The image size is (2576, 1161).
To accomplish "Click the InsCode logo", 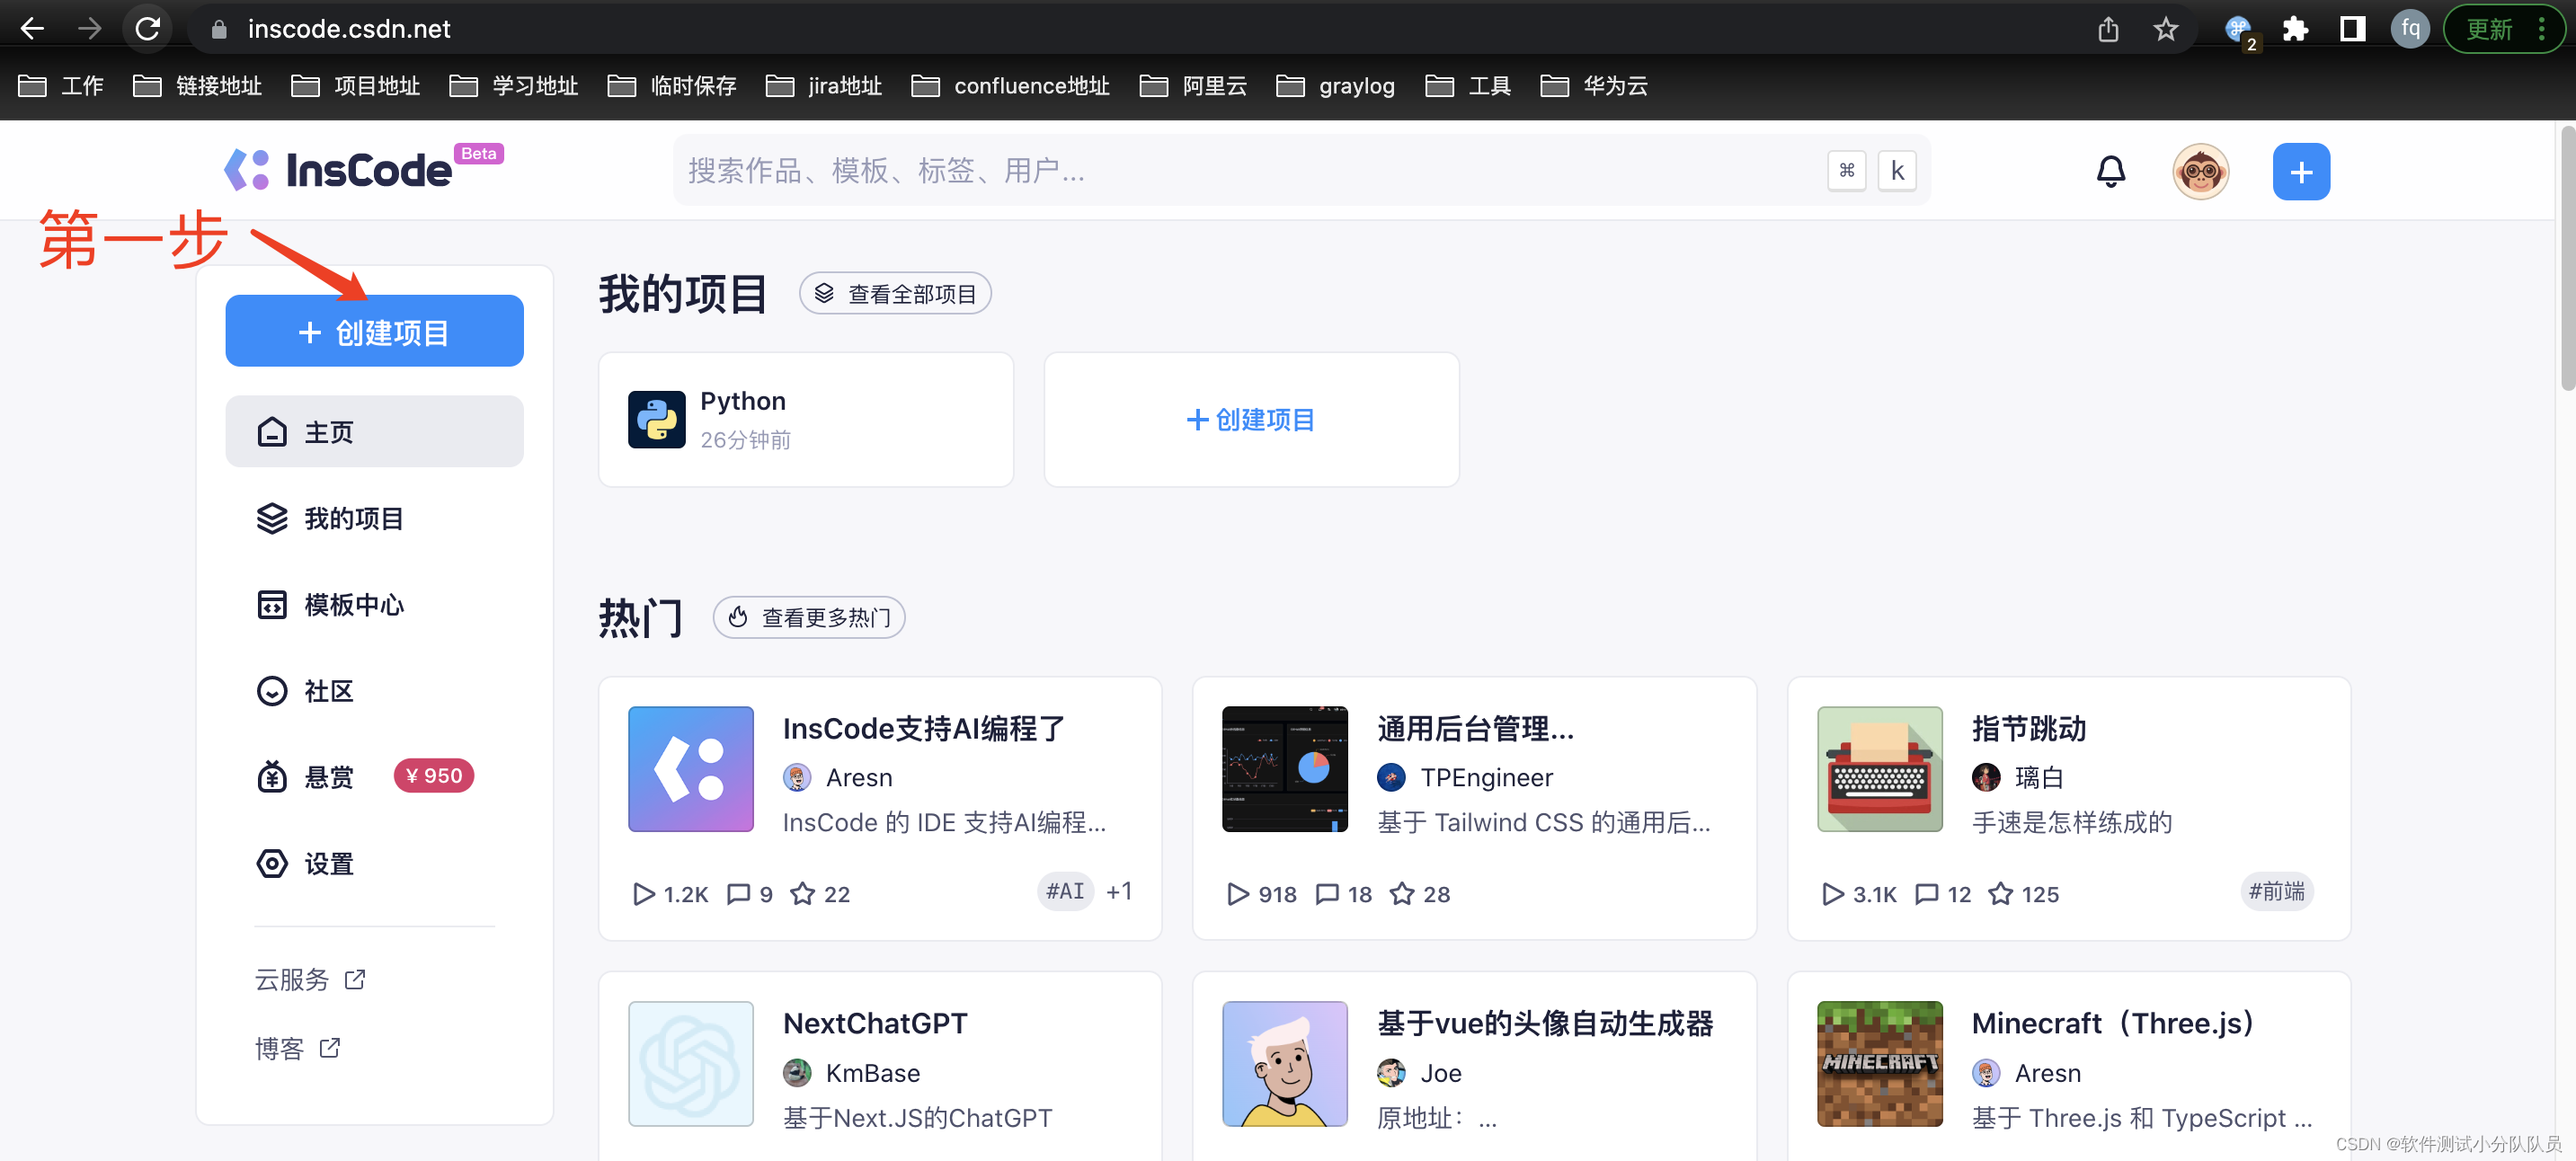I will (x=340, y=170).
